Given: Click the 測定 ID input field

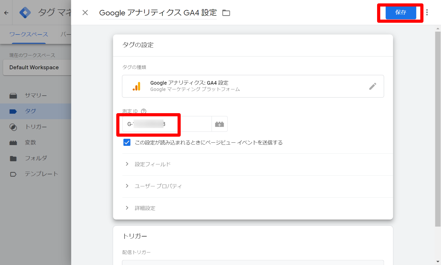Looking at the screenshot, I should tap(167, 124).
